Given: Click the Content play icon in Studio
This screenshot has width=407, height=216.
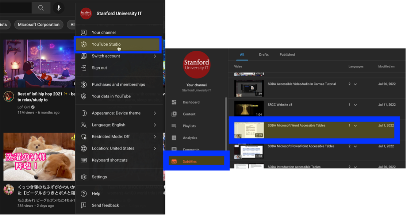Looking at the screenshot, I should 174,114.
